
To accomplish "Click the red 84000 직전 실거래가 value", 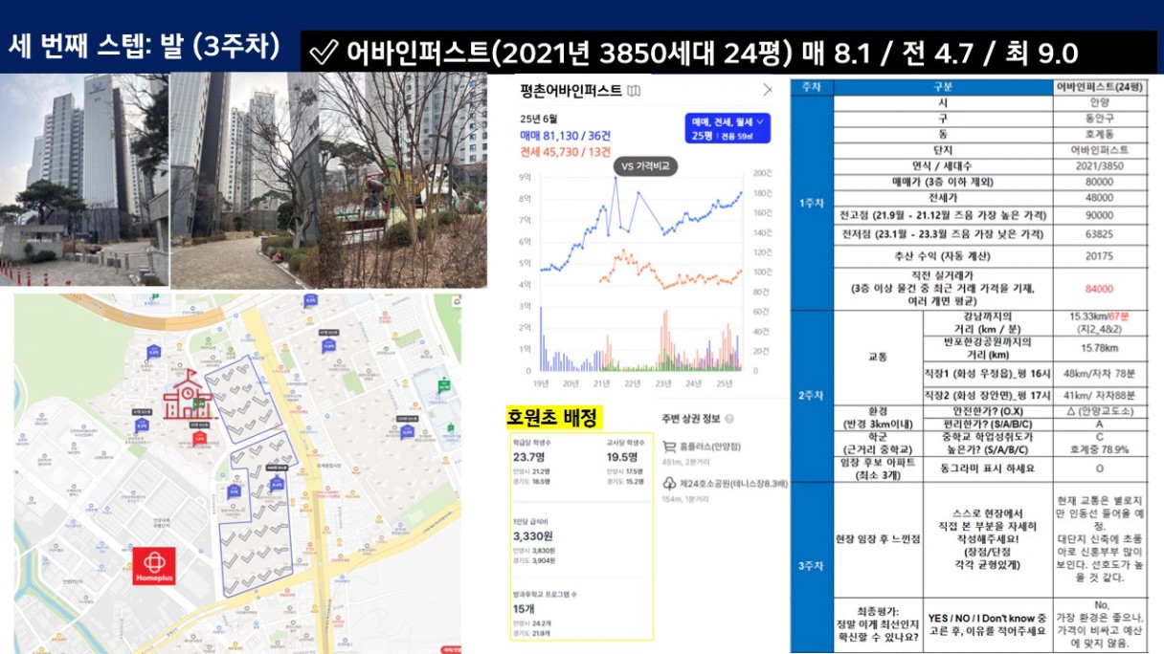I will [x=1098, y=289].
